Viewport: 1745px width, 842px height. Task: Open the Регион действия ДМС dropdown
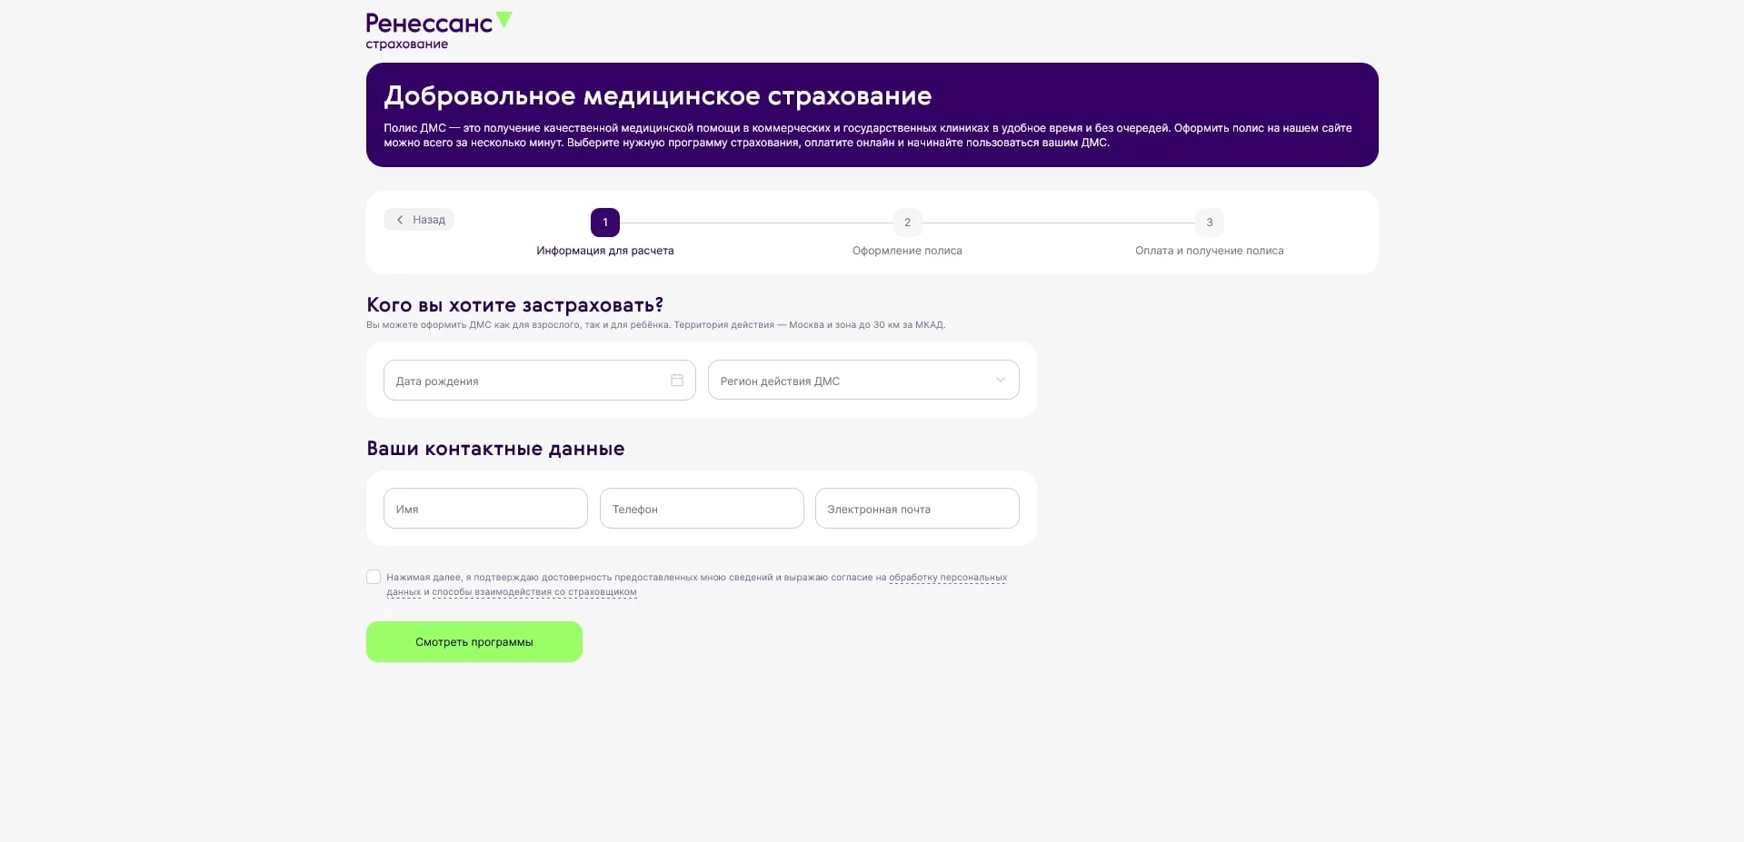pos(863,380)
